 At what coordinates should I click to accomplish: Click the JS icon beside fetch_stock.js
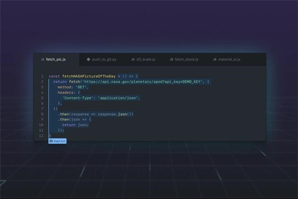171,60
